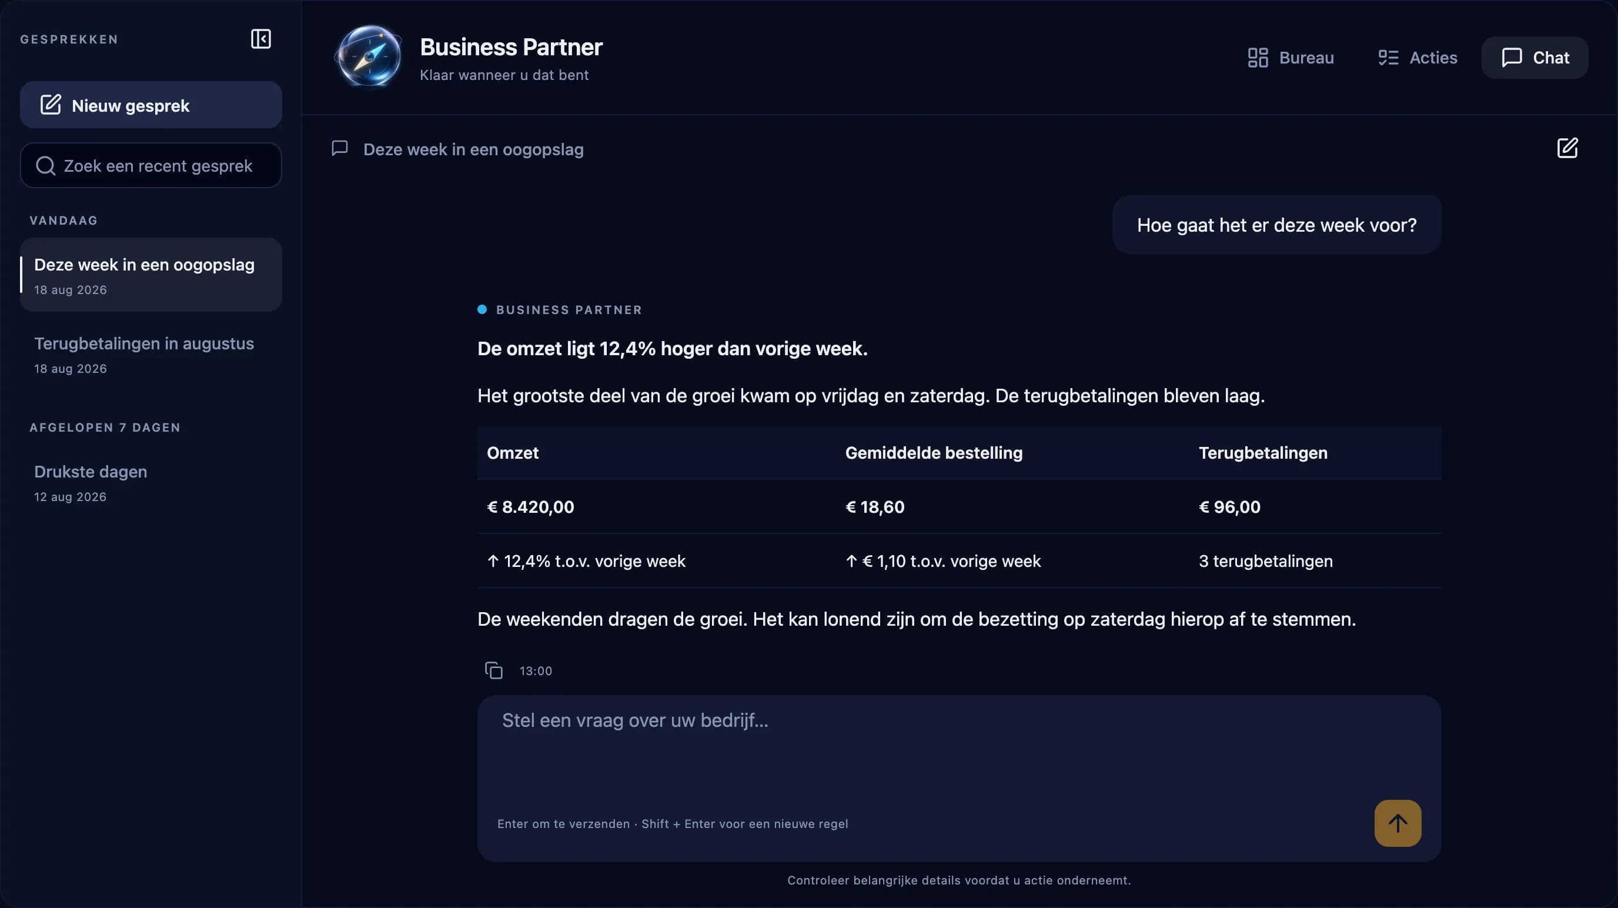1618x908 pixels.
Task: Click the 3 terugbetalingen cell
Action: 1266,560
